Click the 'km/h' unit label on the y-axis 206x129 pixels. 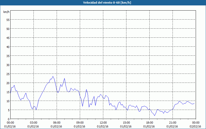click(6, 12)
